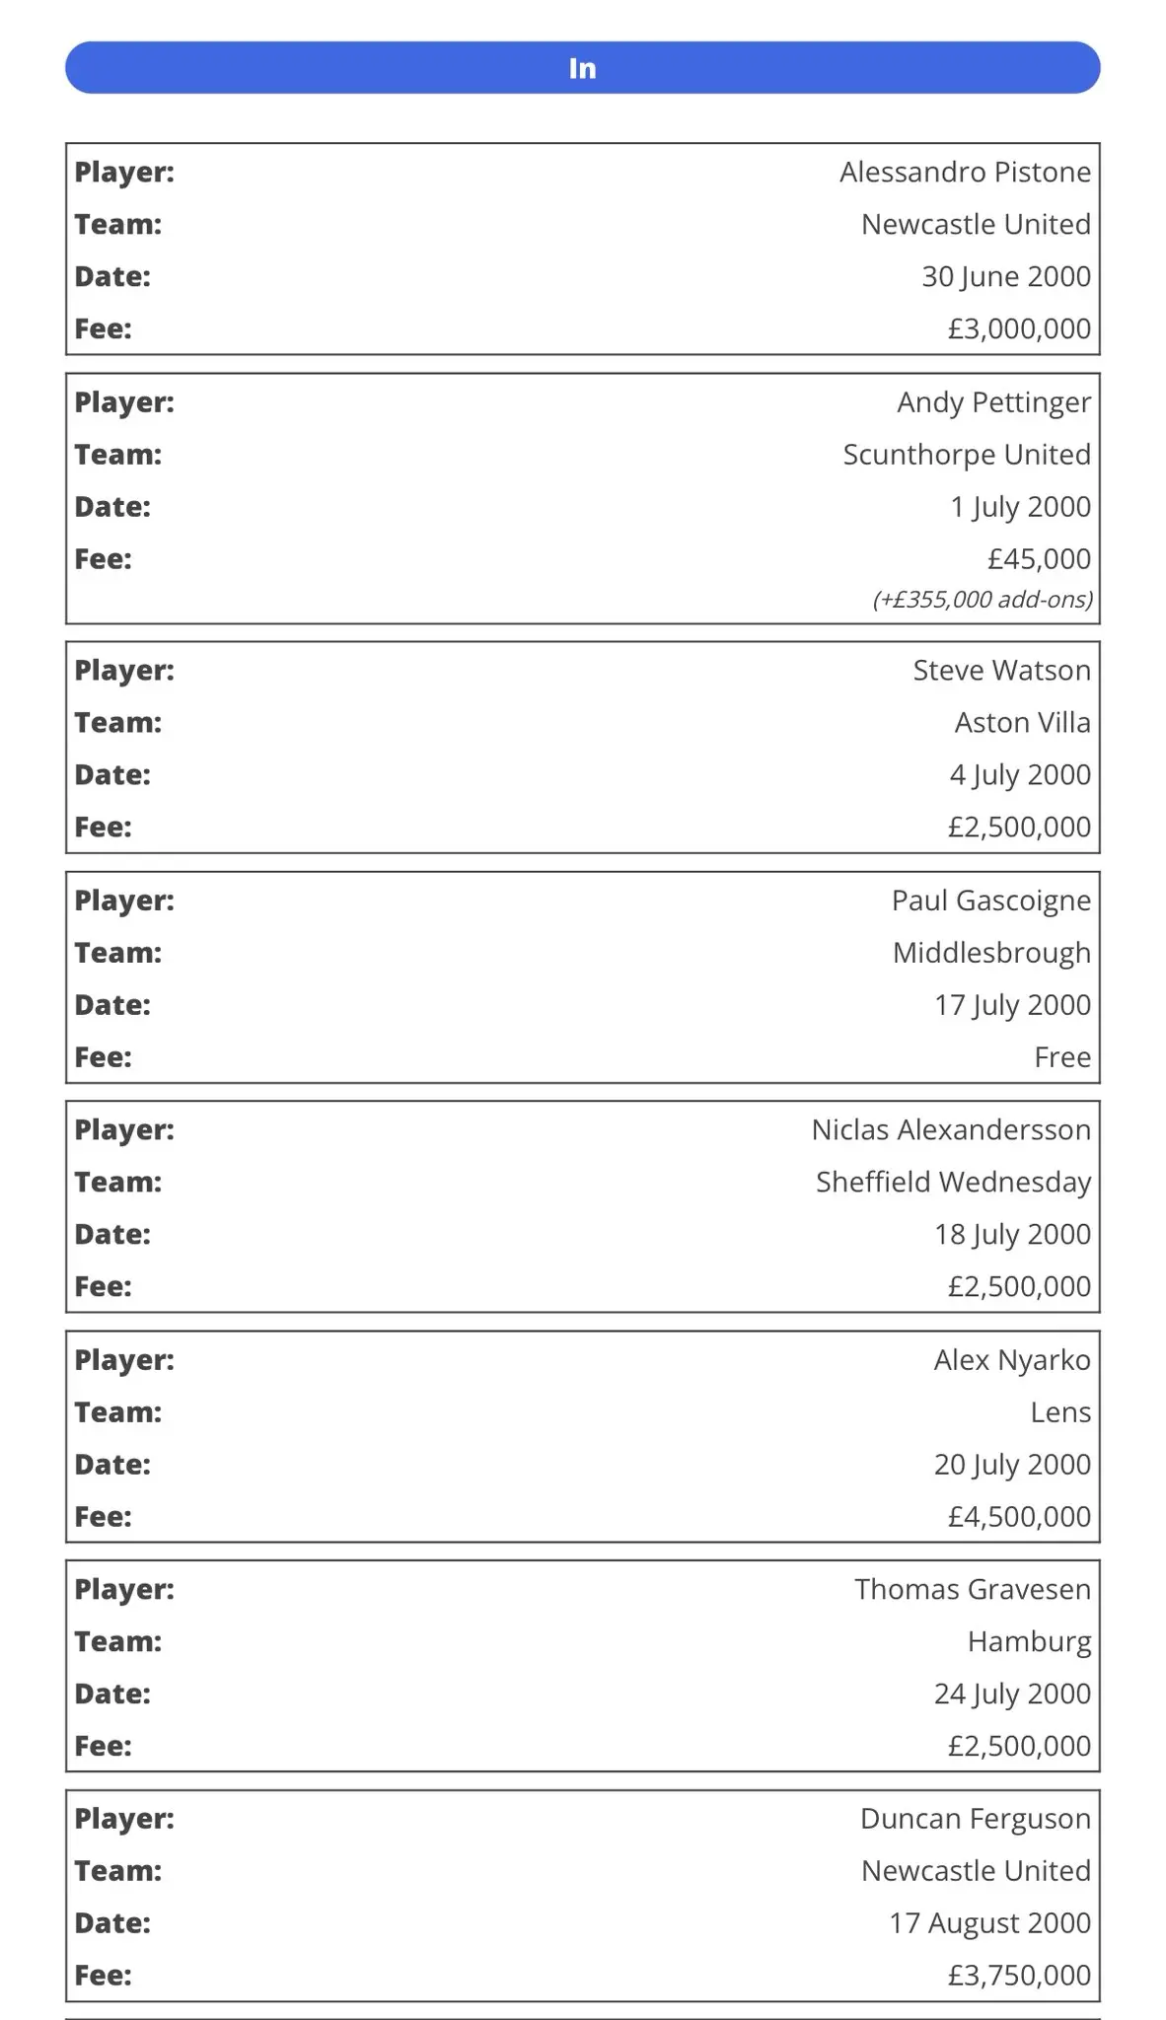Select player name Niclas Alexandersson

[950, 1129]
